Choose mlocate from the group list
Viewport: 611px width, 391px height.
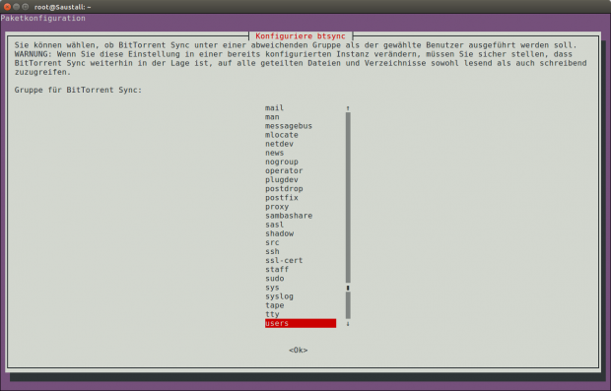(282, 135)
